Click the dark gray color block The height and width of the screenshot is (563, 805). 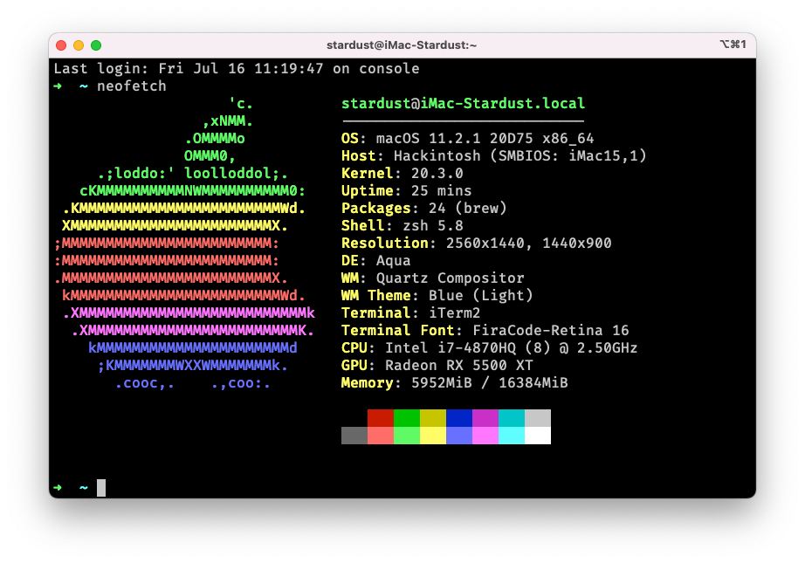[354, 436]
